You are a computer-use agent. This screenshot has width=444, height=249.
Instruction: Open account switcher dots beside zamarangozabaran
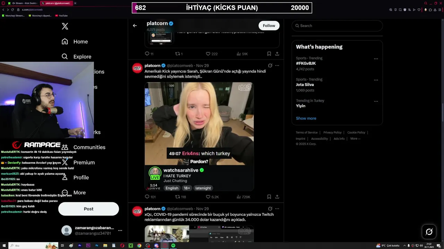[120, 230]
